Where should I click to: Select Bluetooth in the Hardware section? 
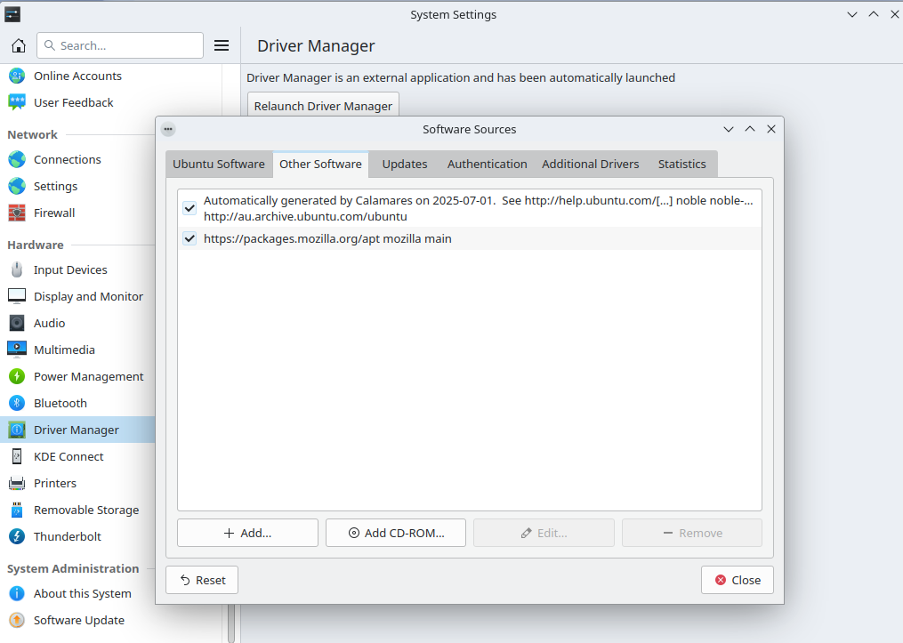tap(60, 403)
